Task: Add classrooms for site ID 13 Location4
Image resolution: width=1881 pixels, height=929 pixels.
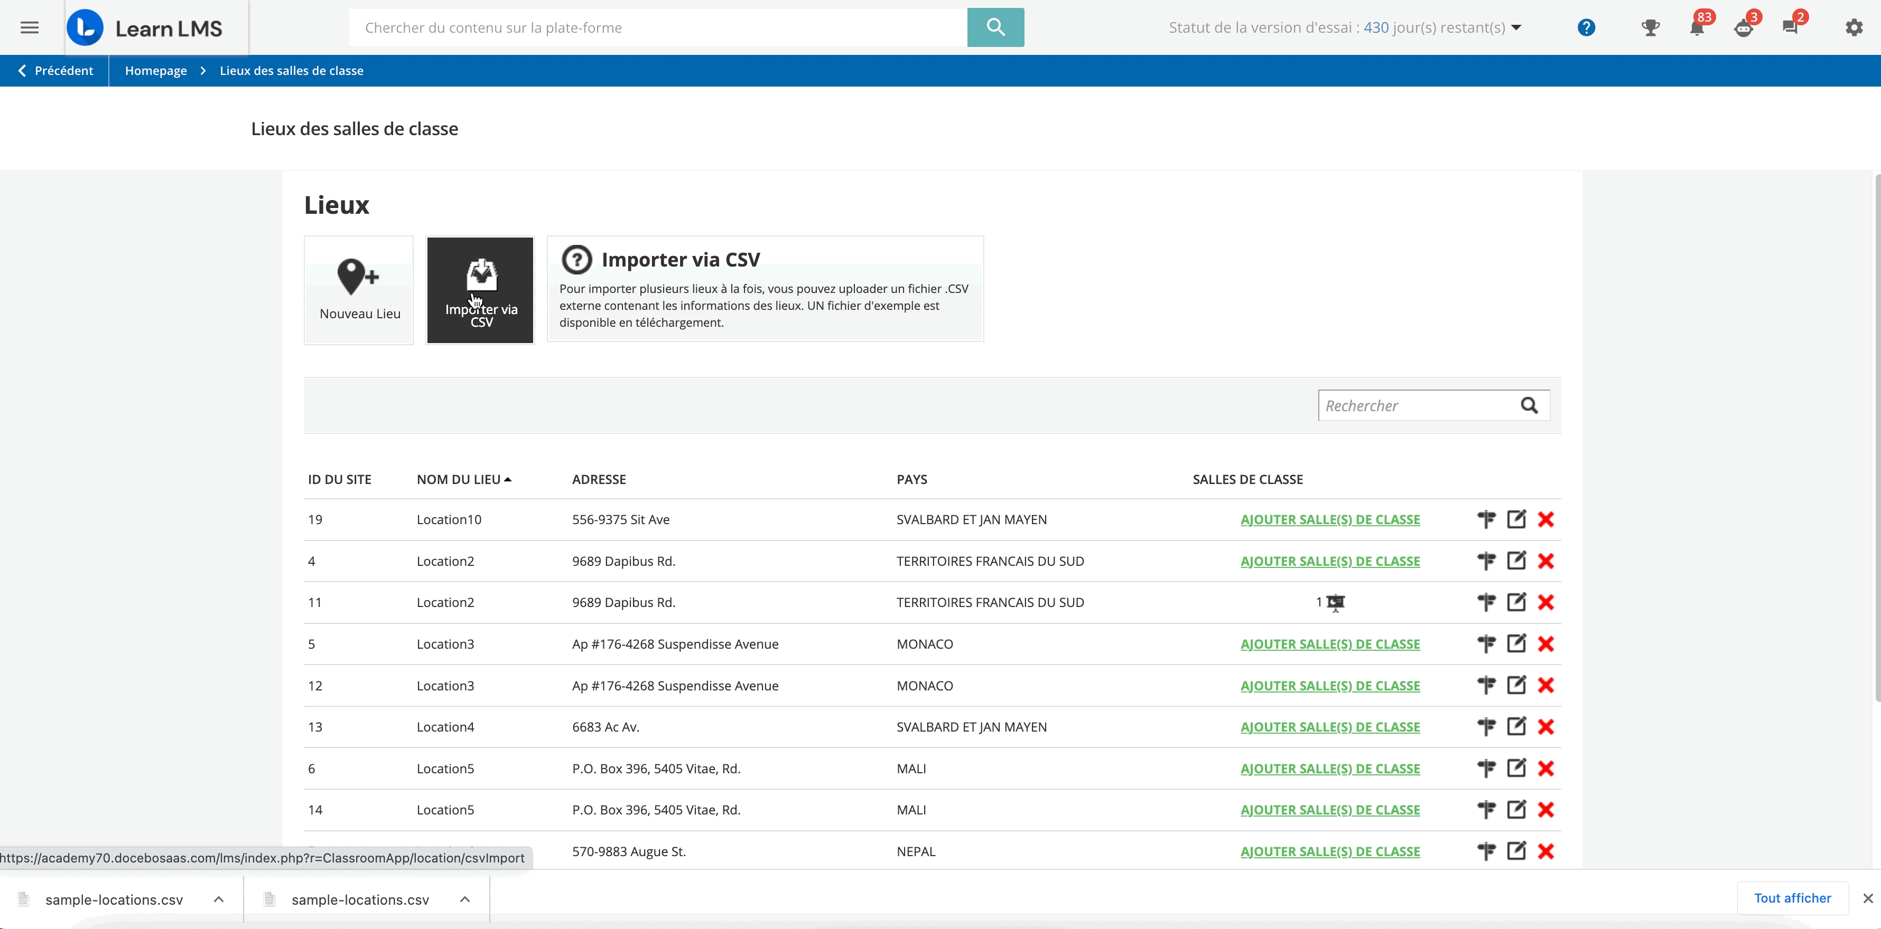Action: click(1330, 727)
